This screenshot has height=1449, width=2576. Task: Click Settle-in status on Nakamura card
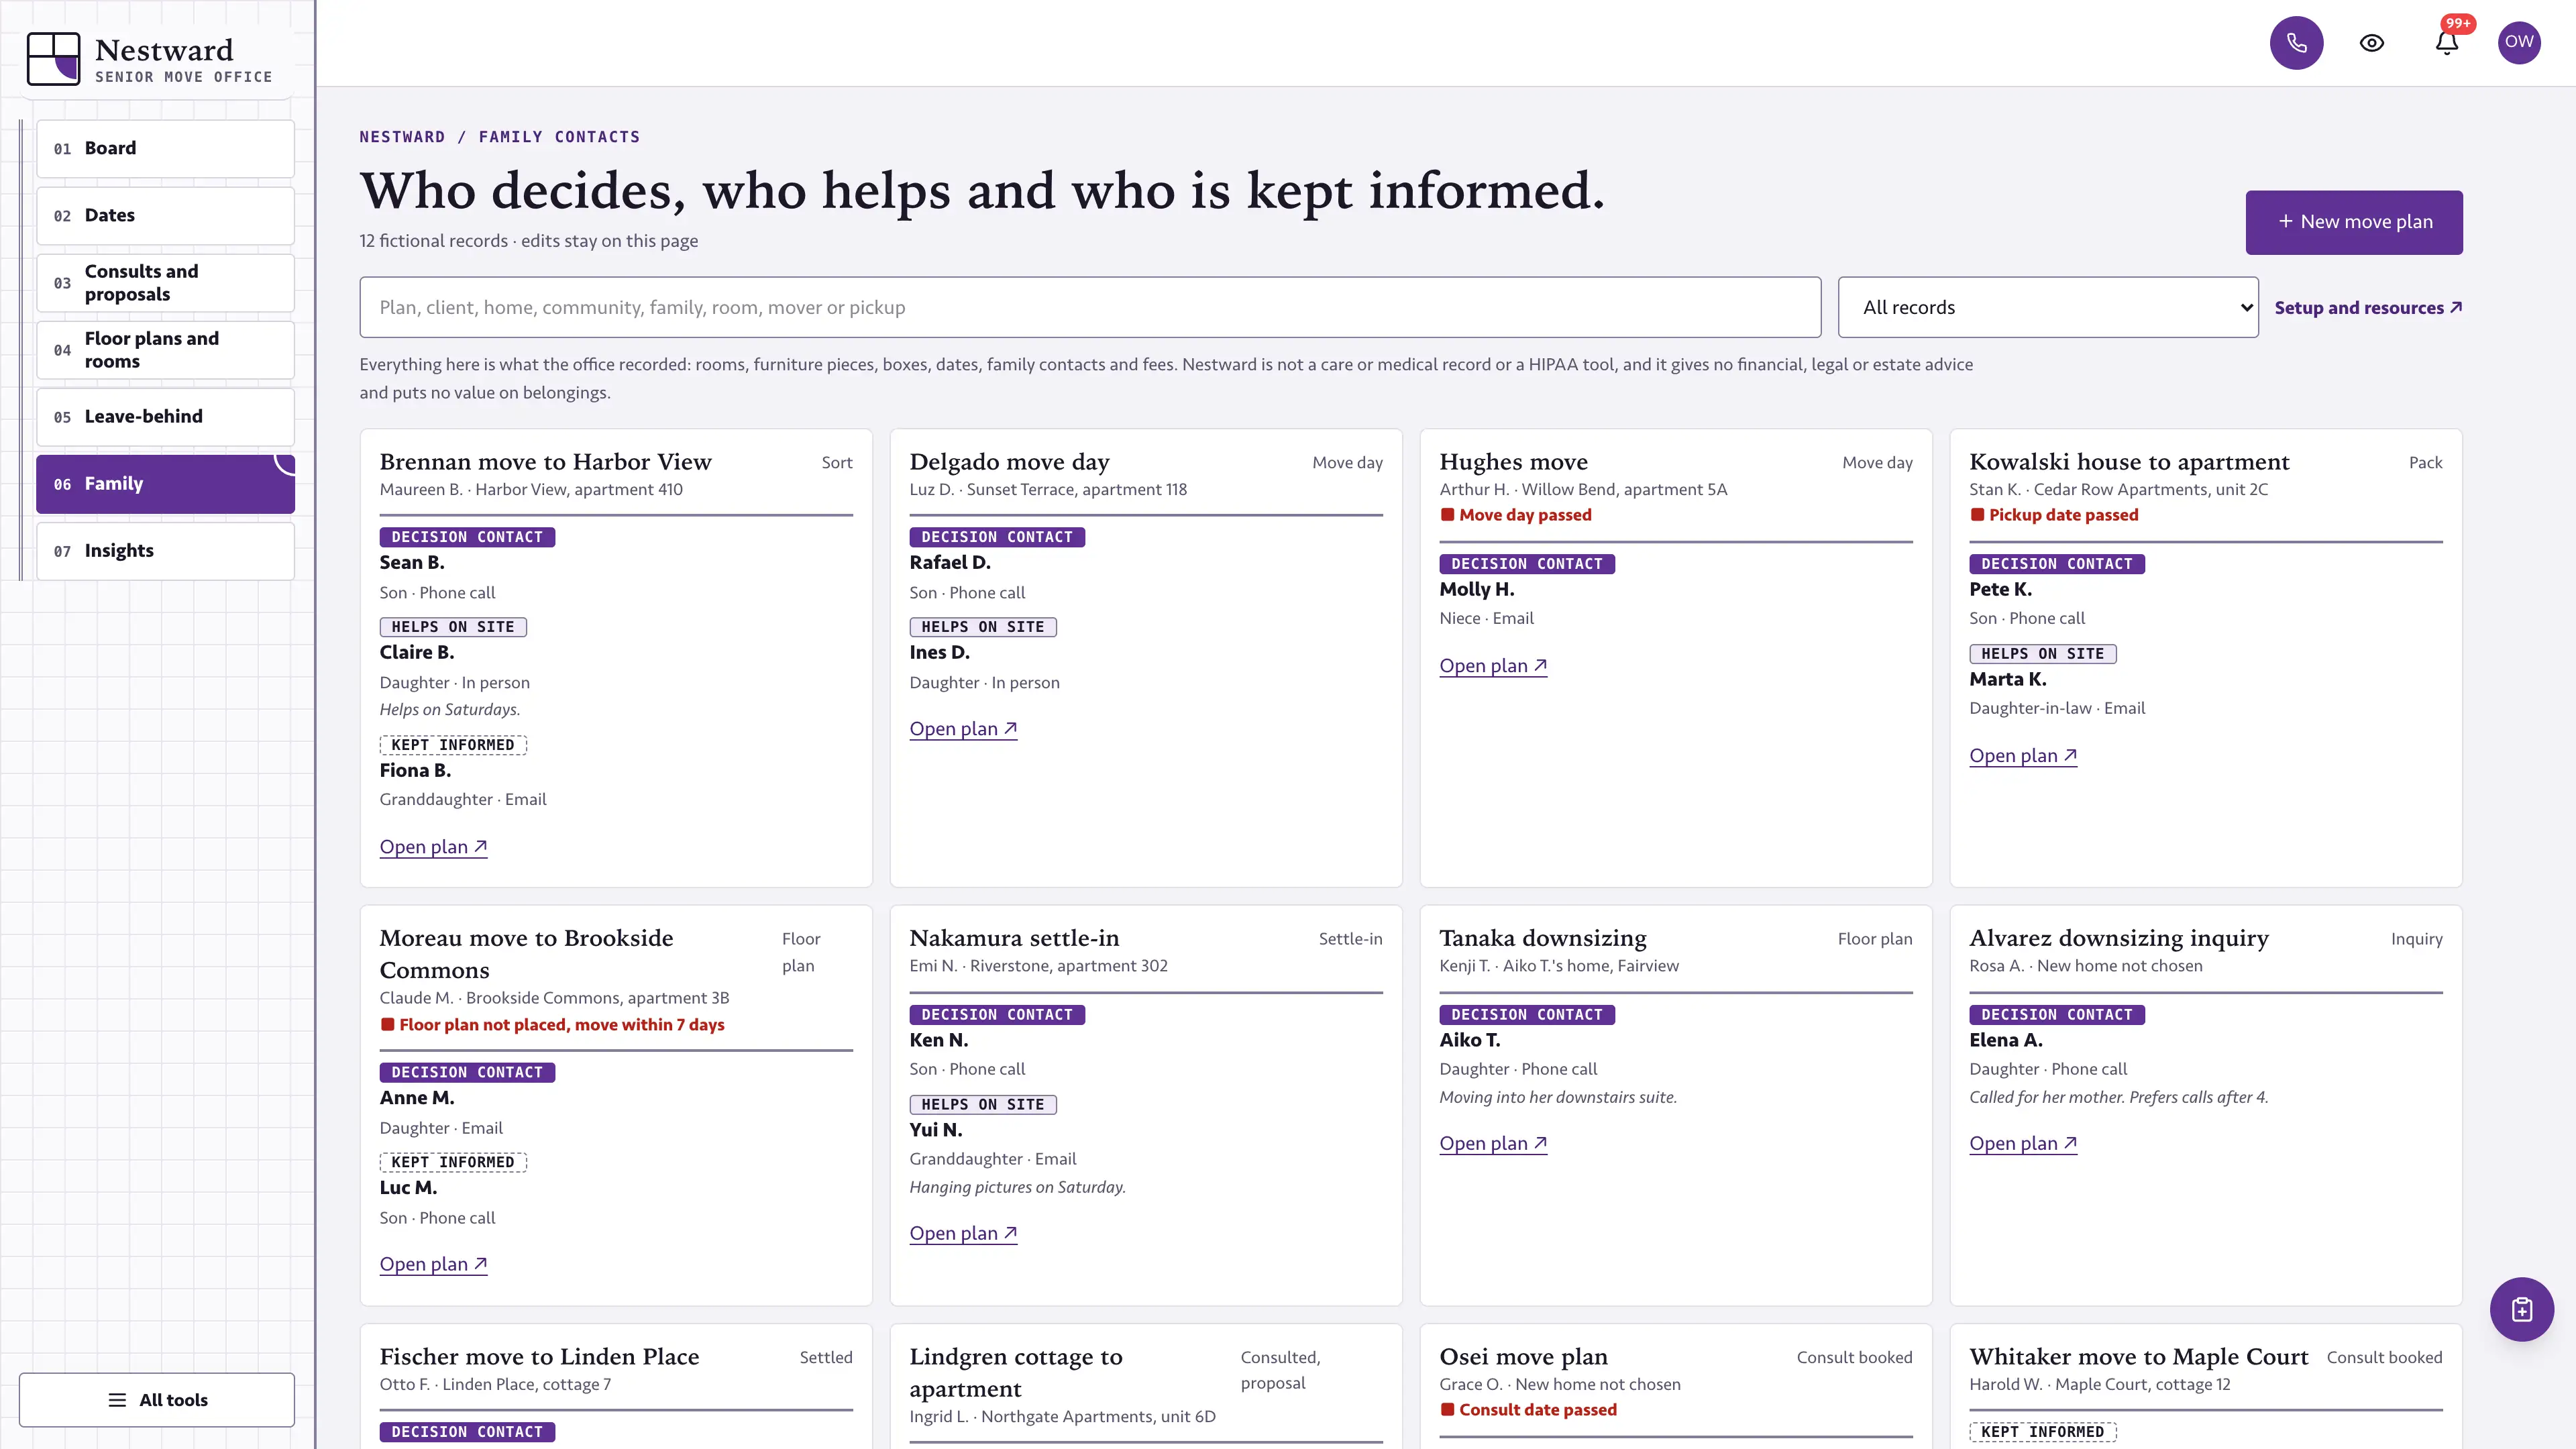(1350, 939)
